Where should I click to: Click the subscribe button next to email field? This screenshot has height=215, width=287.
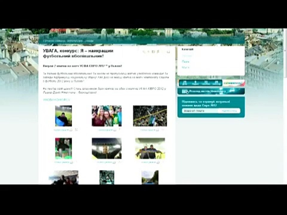click(229, 111)
